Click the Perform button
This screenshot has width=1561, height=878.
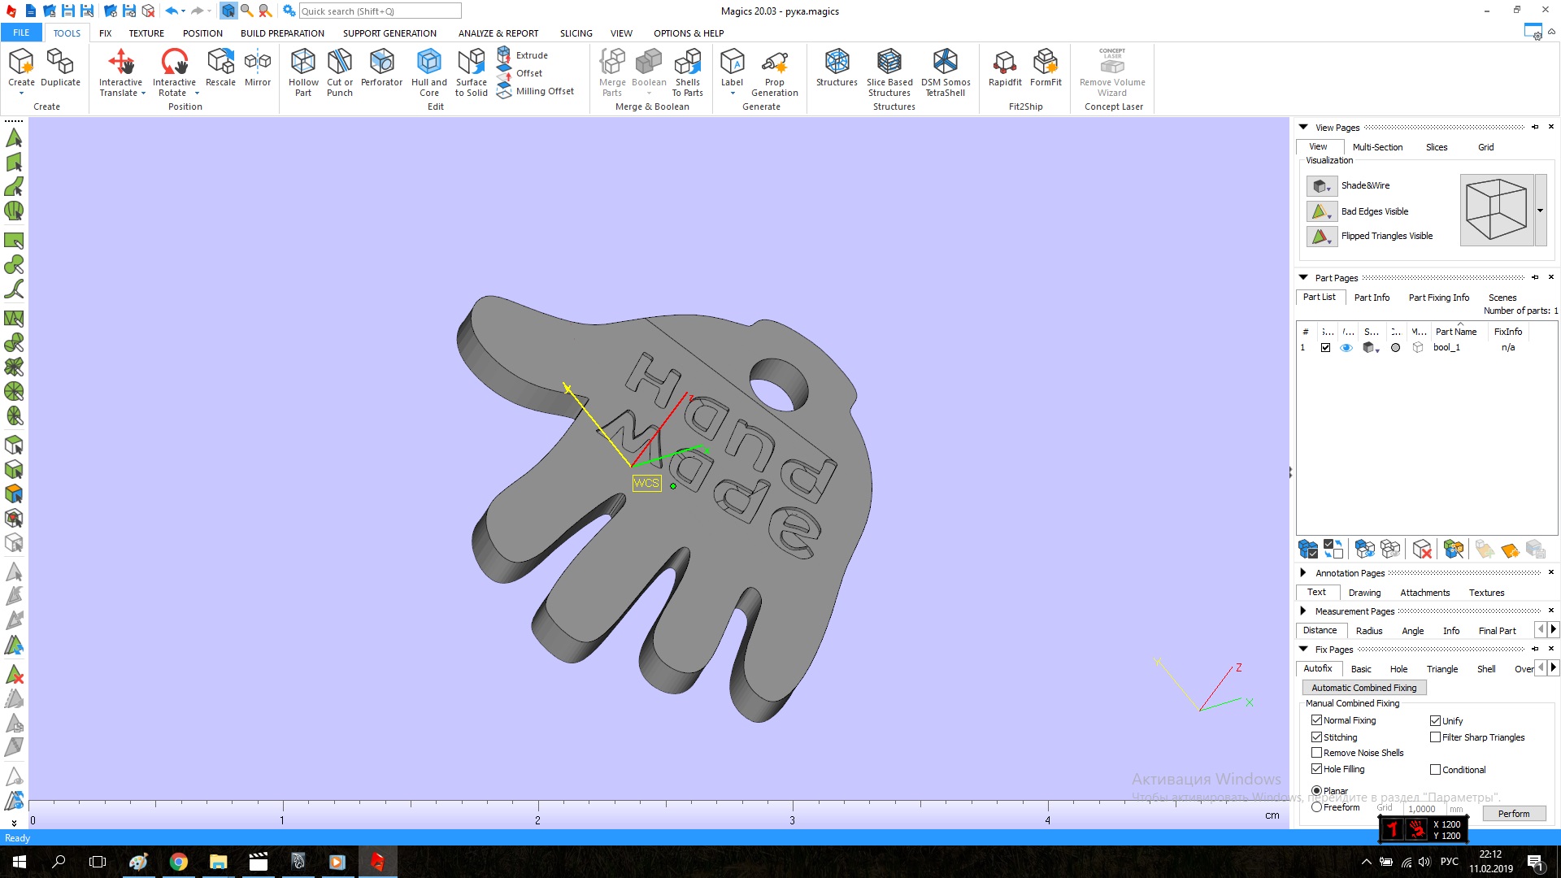[1514, 814]
